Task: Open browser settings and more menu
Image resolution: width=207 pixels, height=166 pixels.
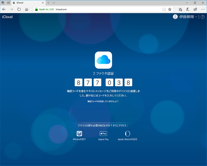Action: (203, 9)
